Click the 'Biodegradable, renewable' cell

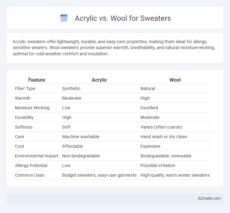click(x=166, y=156)
